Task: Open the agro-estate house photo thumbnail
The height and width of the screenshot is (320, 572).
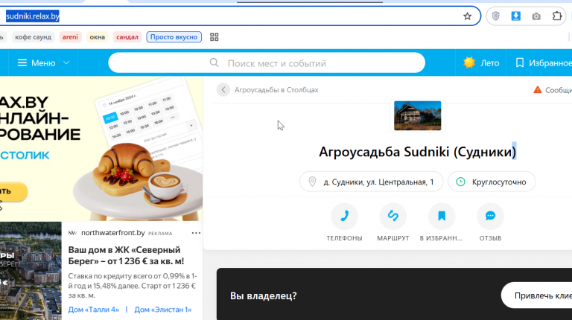Action: pyautogui.click(x=417, y=115)
